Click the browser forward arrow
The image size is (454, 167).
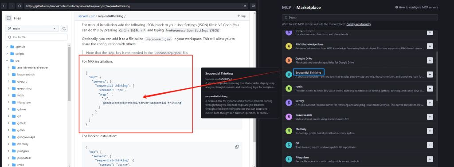[12, 6]
